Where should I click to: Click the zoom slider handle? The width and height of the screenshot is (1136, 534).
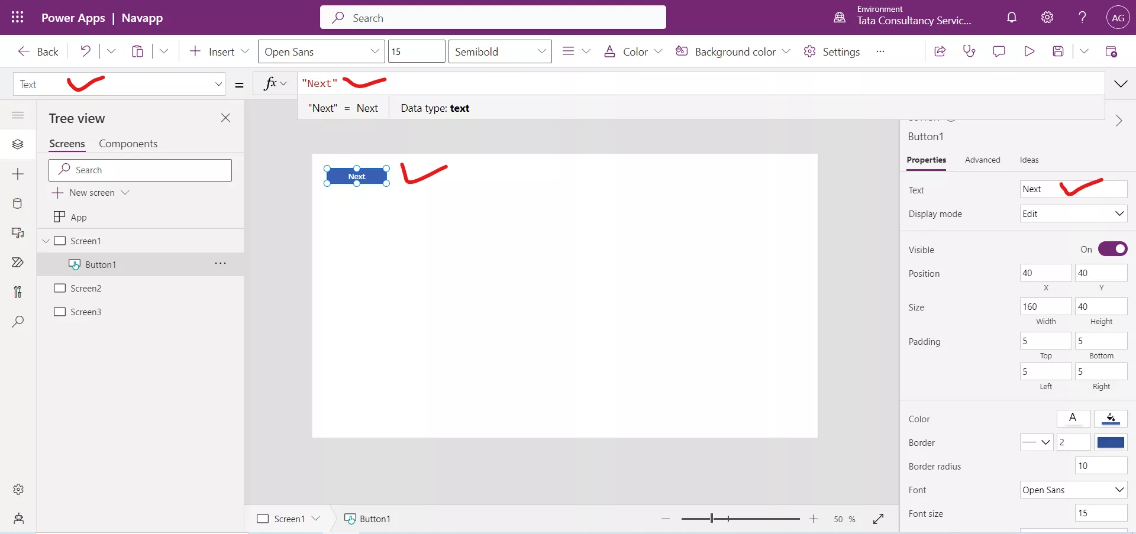click(x=712, y=519)
